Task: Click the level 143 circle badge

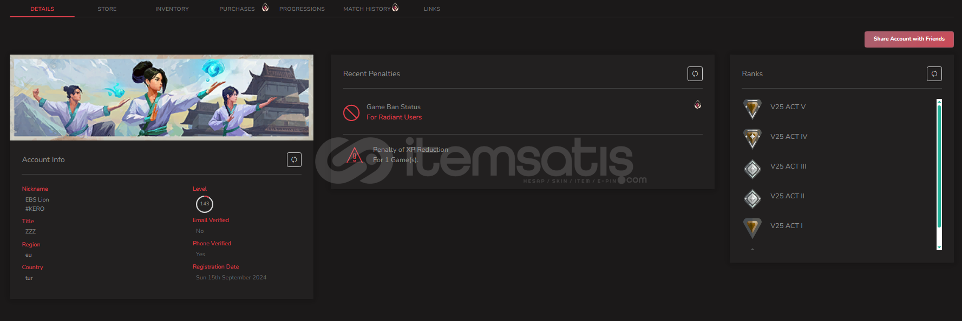Action: pos(205,204)
